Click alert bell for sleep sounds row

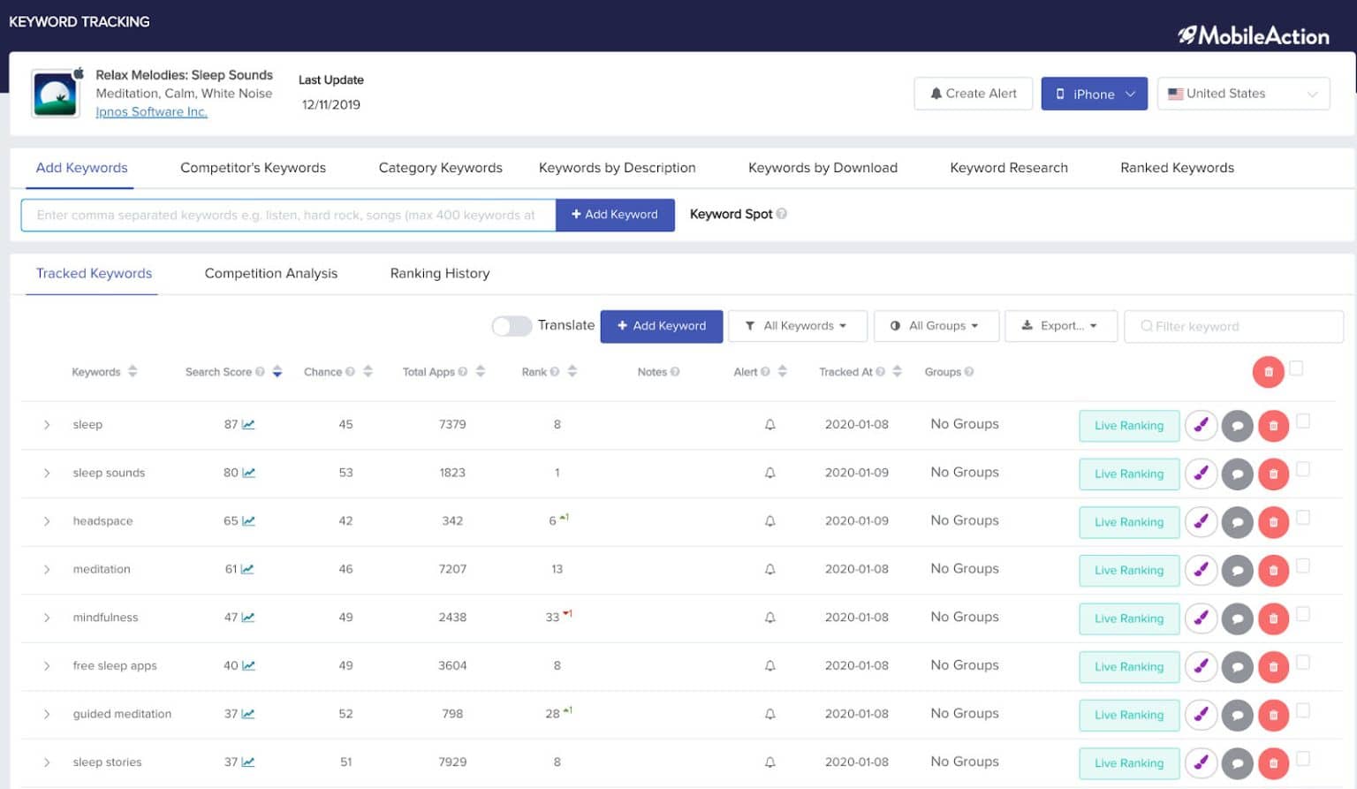[769, 473]
